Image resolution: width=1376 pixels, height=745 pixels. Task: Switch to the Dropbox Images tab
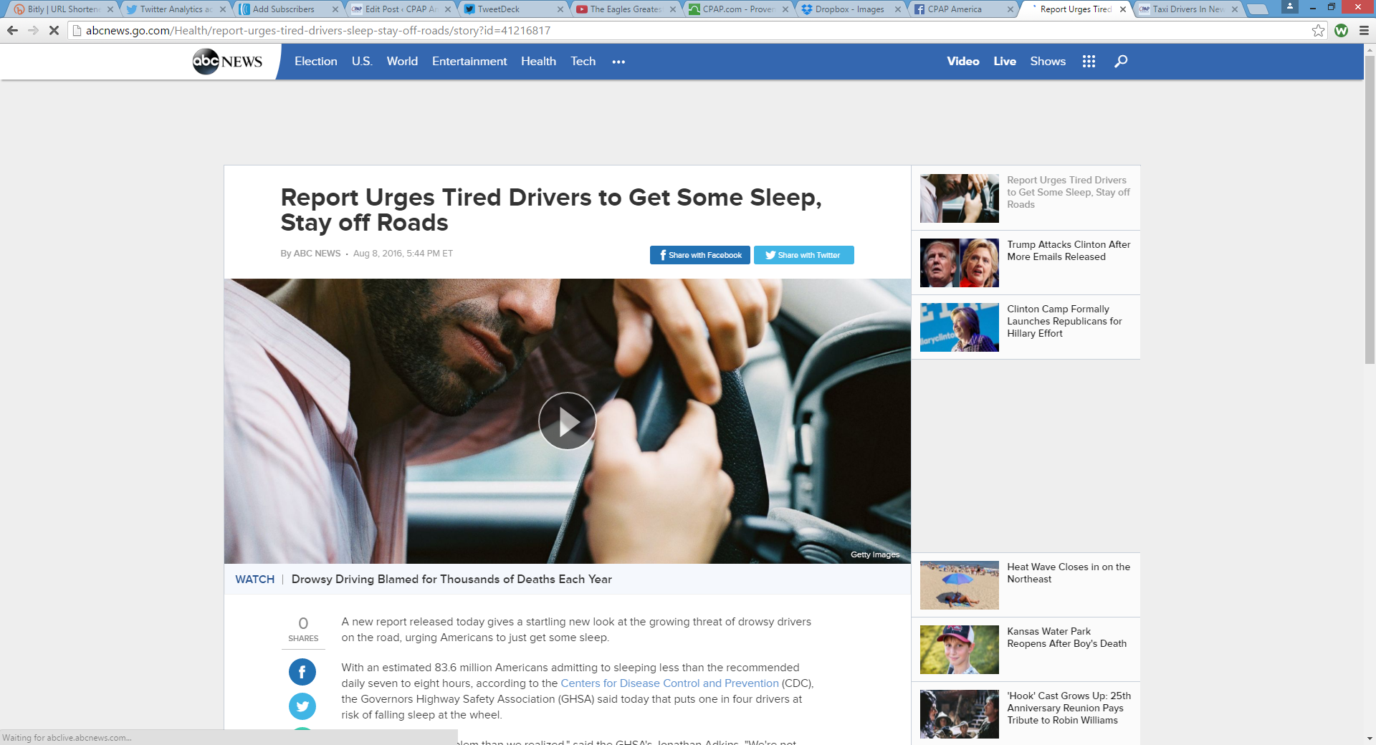(849, 9)
